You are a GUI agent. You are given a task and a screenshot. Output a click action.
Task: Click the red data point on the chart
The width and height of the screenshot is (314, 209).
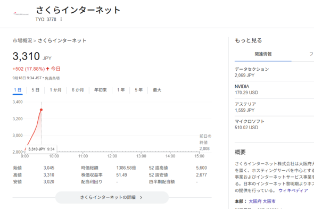coord(42,110)
